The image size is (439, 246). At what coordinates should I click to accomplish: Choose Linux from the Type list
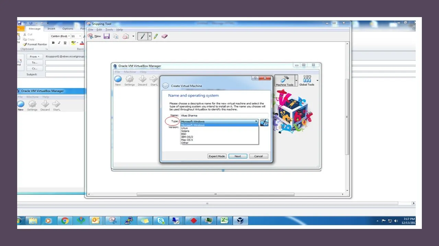219,128
